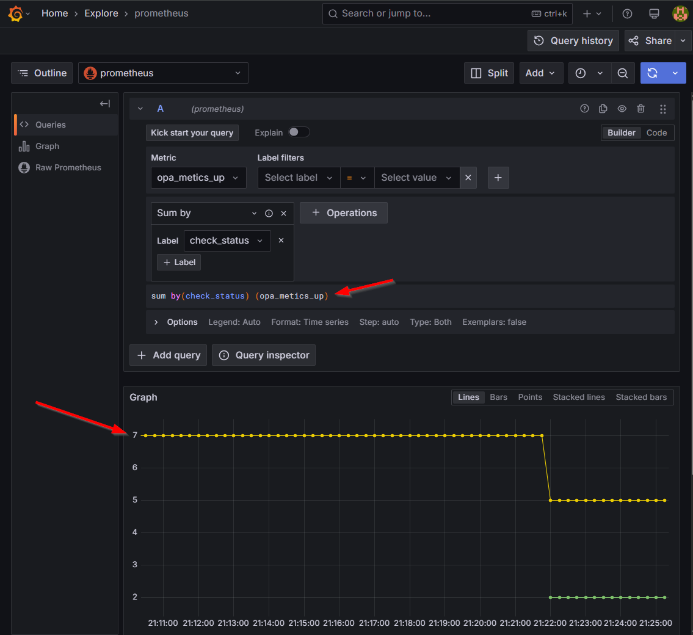
Task: Open the check_status Label dropdown
Action: coord(227,241)
